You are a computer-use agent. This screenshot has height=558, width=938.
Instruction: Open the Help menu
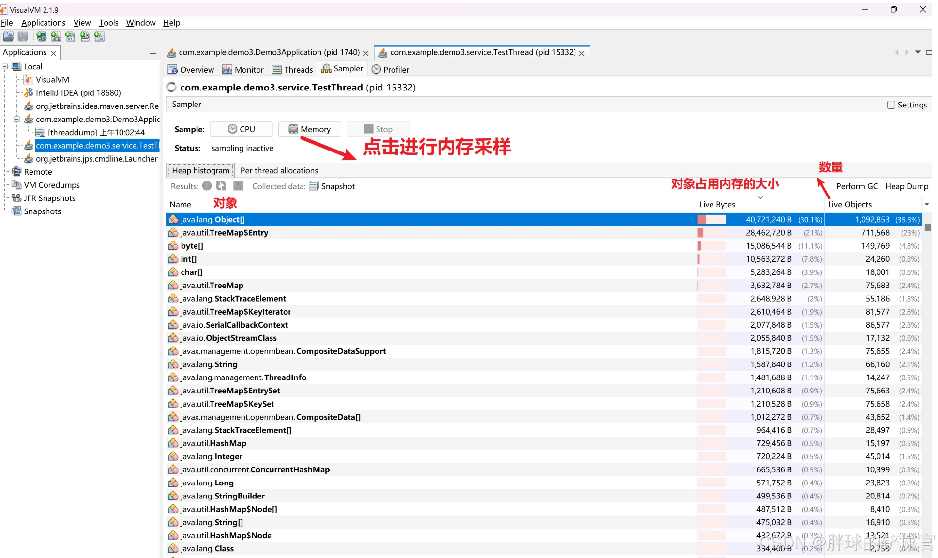click(171, 23)
